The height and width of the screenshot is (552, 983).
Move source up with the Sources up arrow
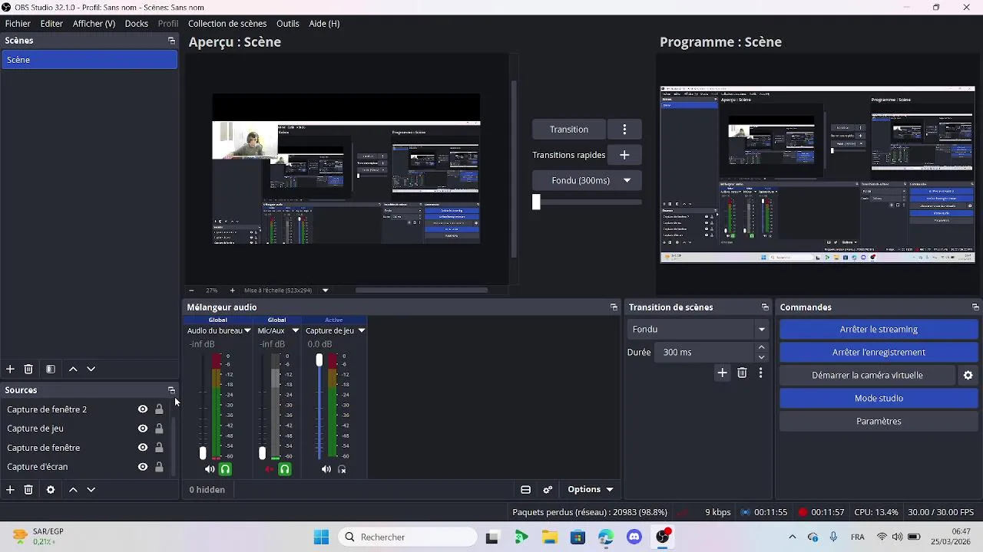[x=73, y=489]
